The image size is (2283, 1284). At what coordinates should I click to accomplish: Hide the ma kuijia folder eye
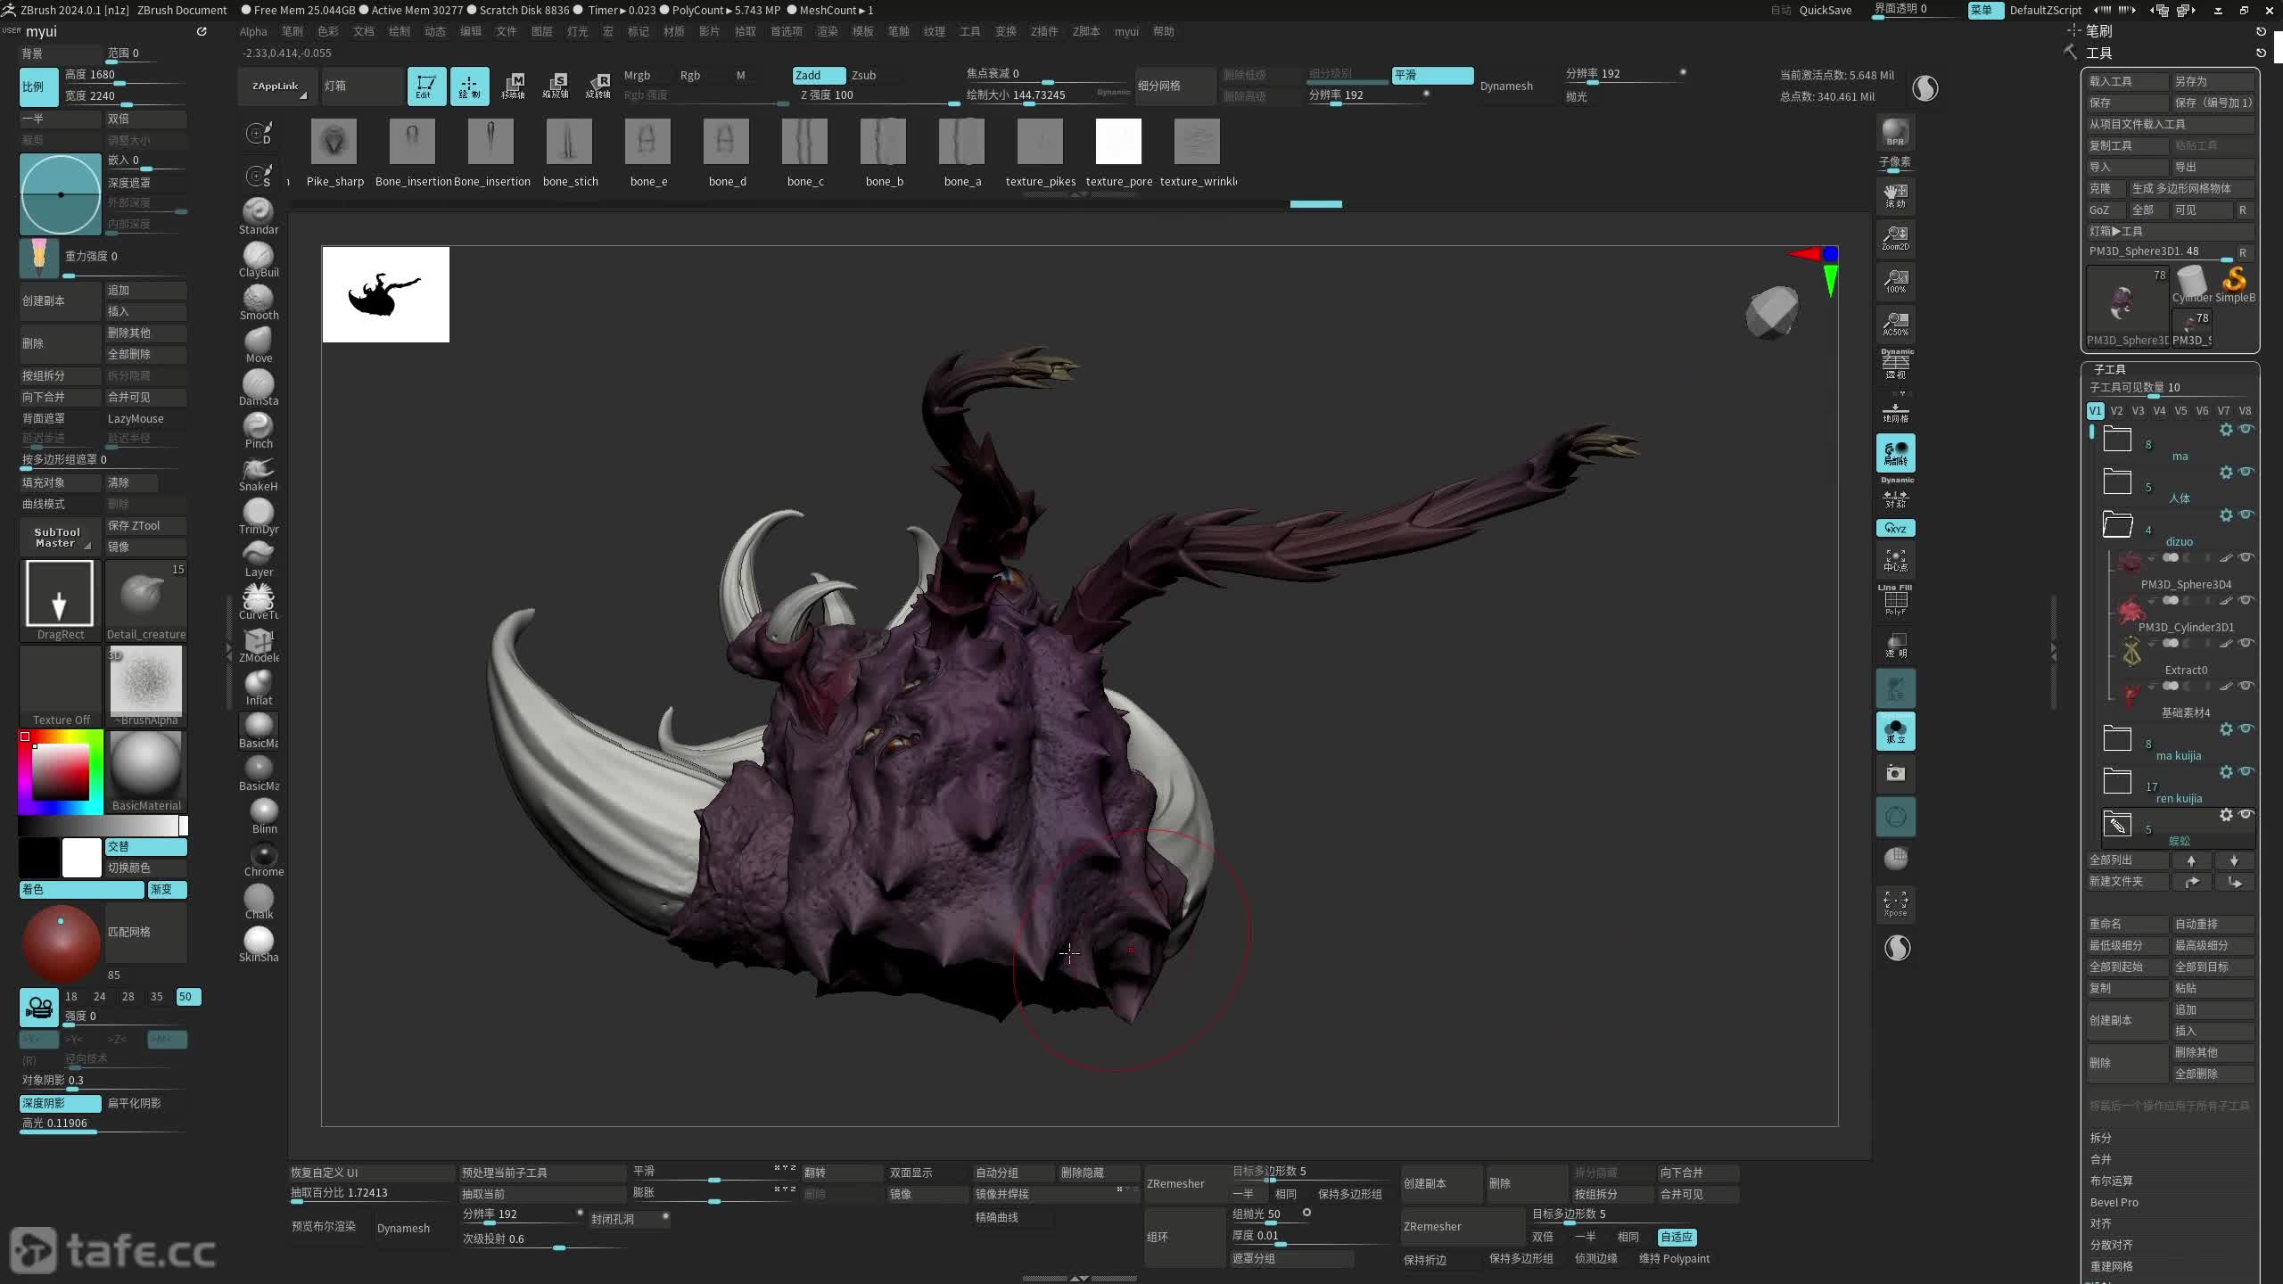(2246, 728)
